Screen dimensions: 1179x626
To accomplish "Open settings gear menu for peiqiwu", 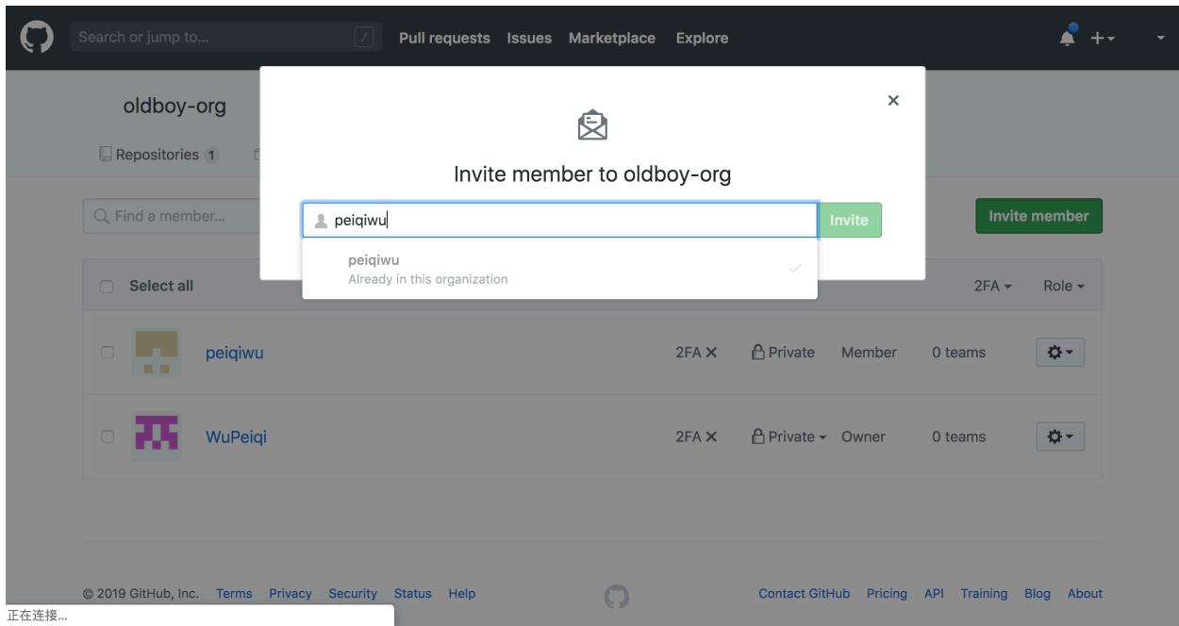I will point(1061,354).
